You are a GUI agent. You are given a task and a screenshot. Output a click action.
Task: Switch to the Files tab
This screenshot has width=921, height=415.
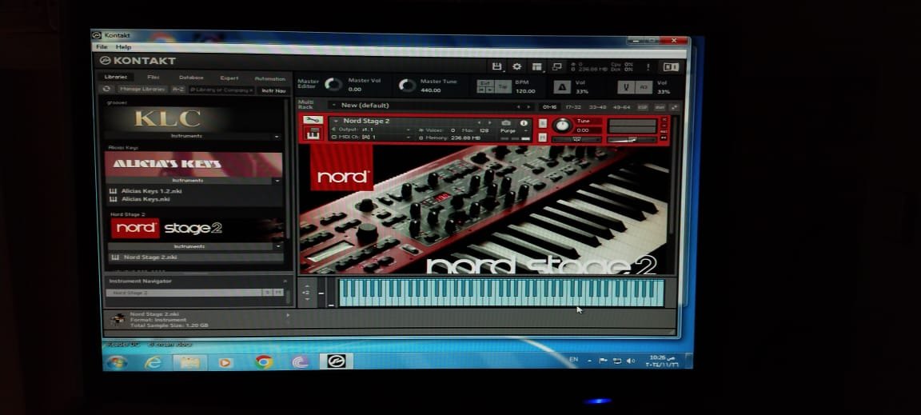(x=153, y=77)
